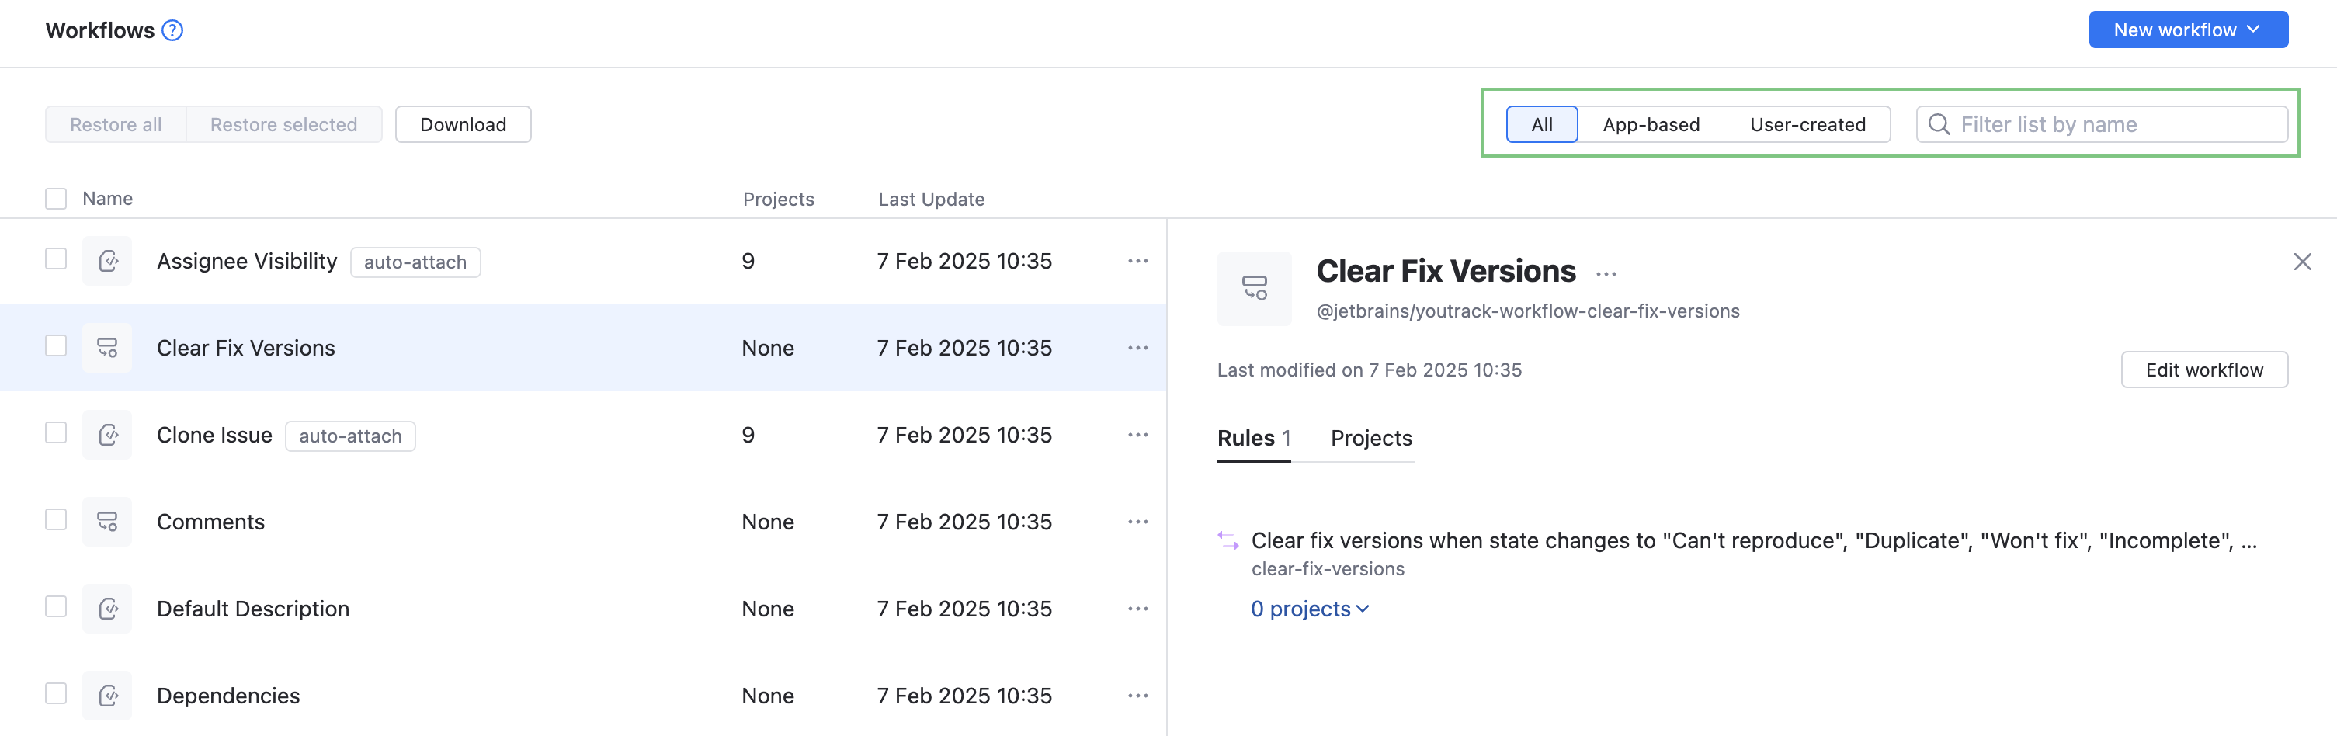This screenshot has width=2337, height=736.
Task: Click the magnifier icon in the filter field
Action: (1939, 124)
